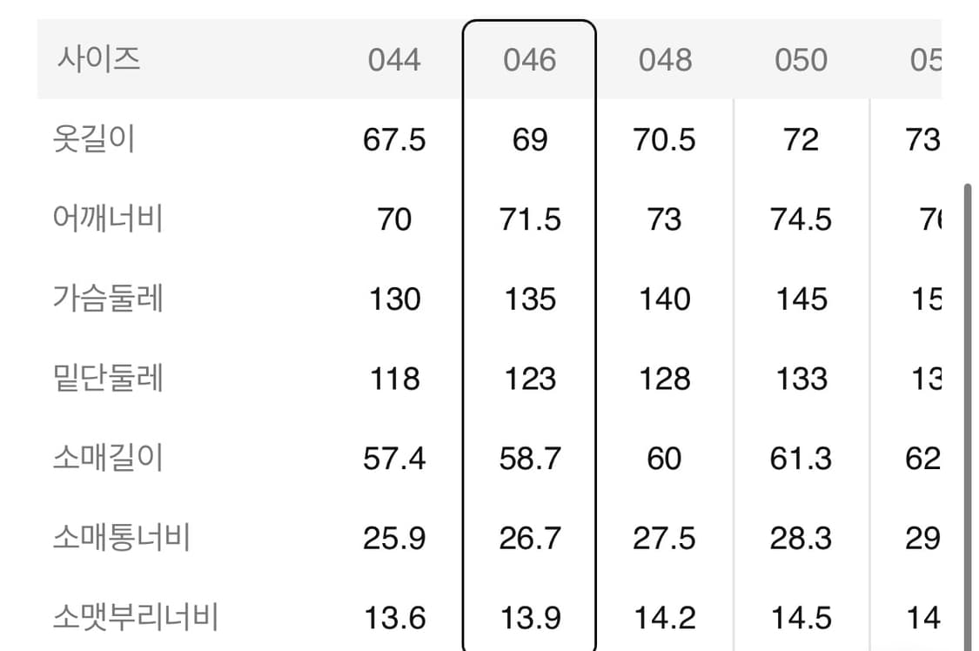Click the 27.5 sleeve width value

click(x=665, y=539)
